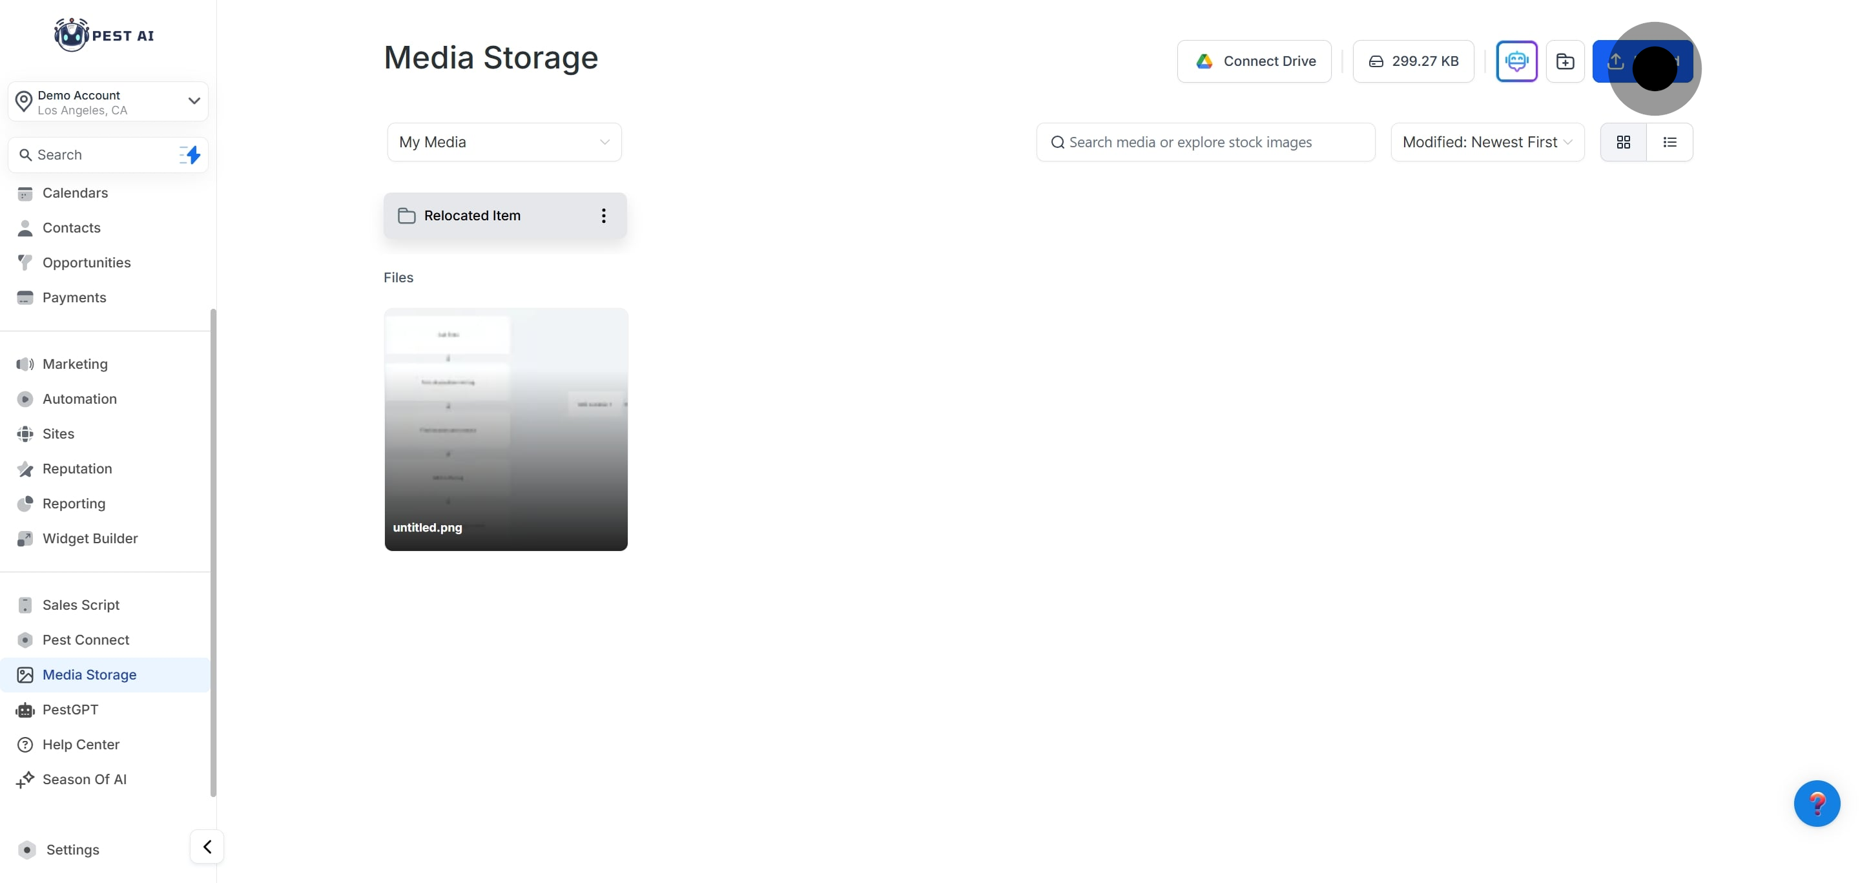Viewport: 1860px width, 883px height.
Task: Create a new folder using the folder-plus icon
Action: coord(1565,61)
